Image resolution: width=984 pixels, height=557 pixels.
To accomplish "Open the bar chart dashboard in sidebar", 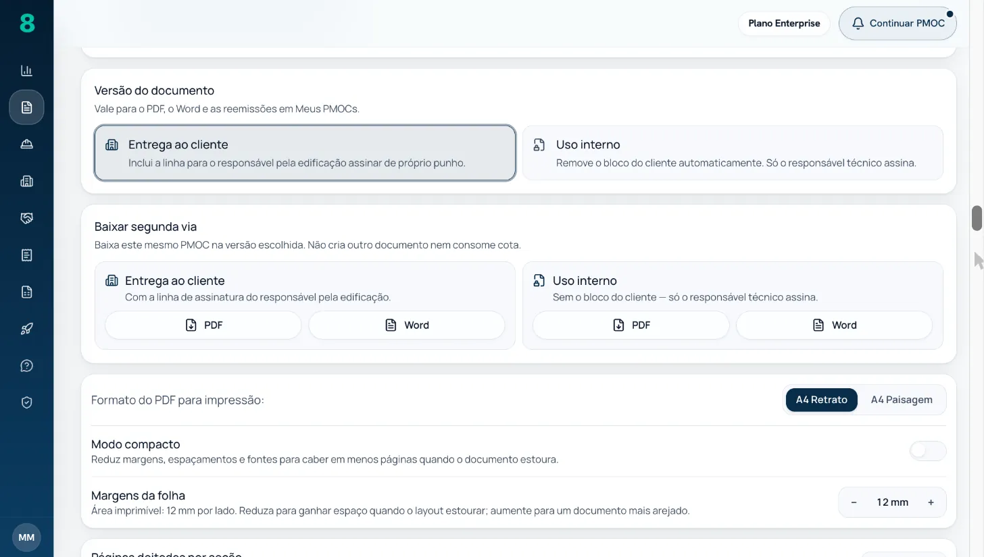I will (26, 71).
